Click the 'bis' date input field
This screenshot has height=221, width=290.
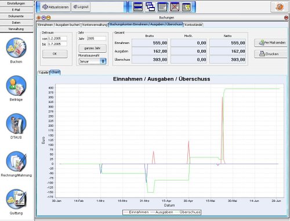57,44
